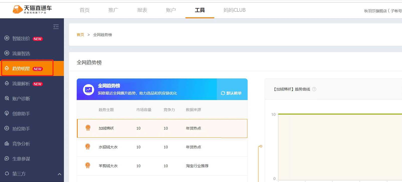Open the 妈妈CLUB navigation tab
This screenshot has width=402, height=182.
[x=234, y=10]
